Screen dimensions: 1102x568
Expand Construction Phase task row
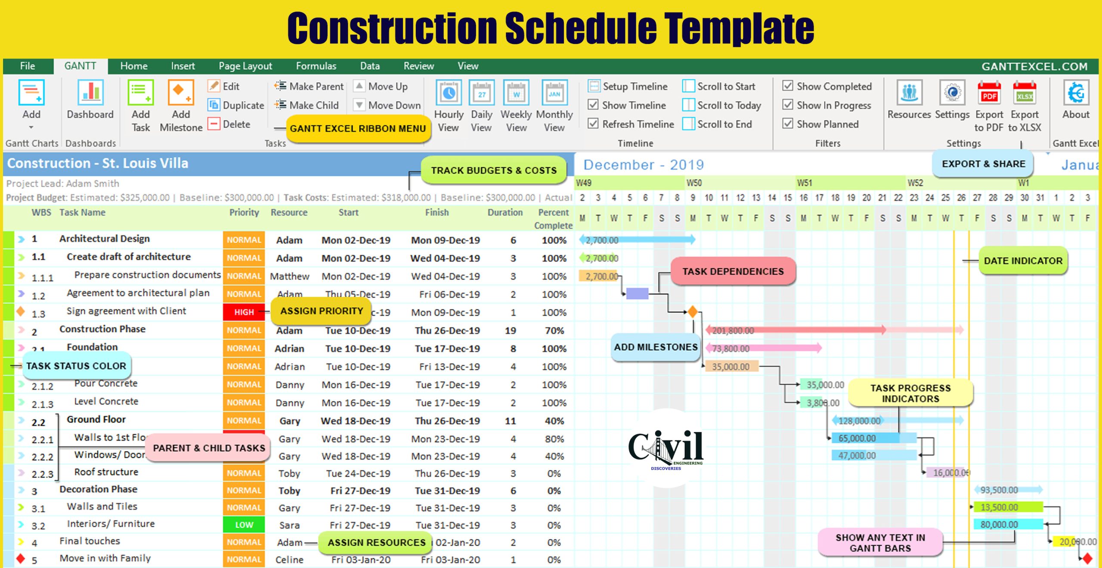(22, 332)
